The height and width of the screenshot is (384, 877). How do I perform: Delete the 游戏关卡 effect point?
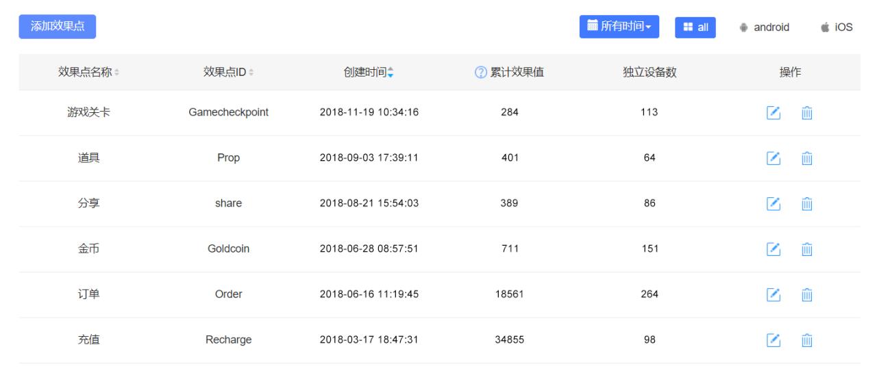click(x=807, y=113)
